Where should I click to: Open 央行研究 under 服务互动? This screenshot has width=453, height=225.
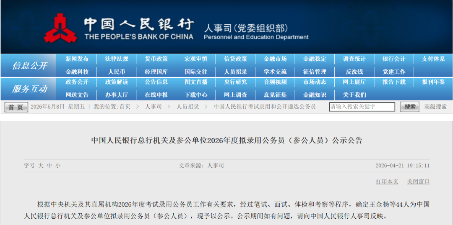coord(235,82)
